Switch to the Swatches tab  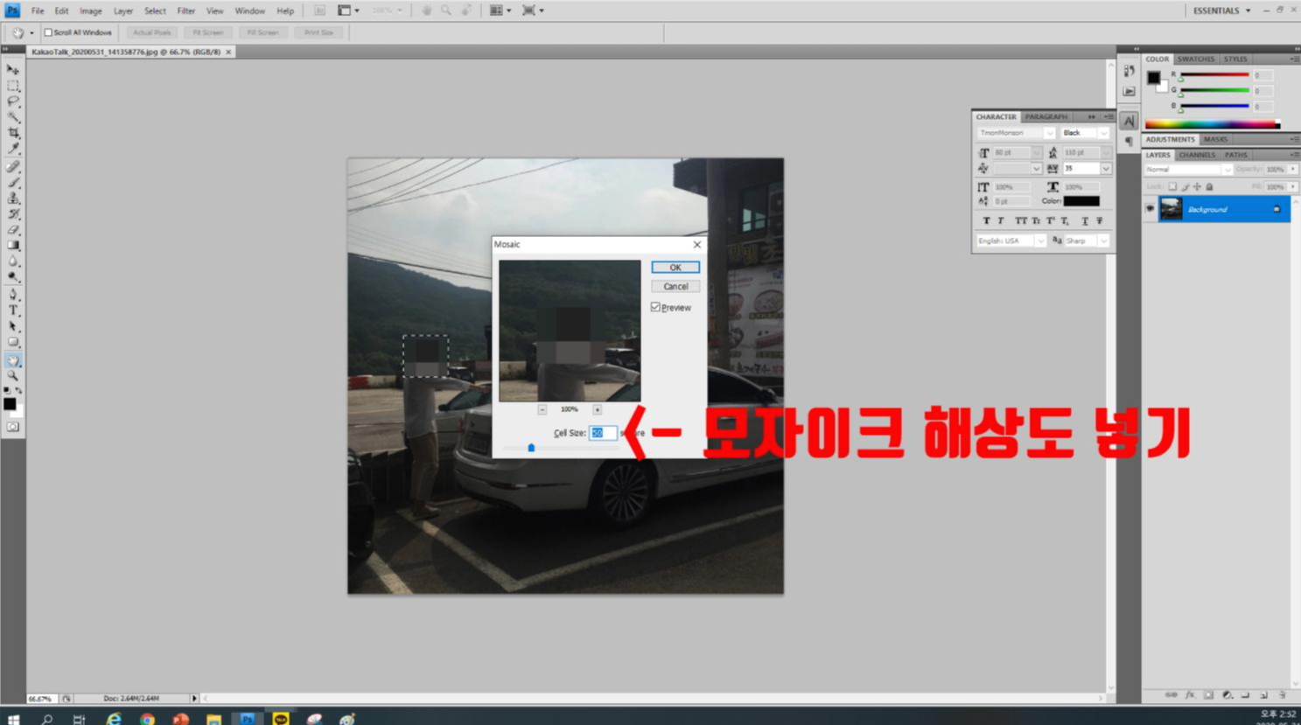(1195, 59)
